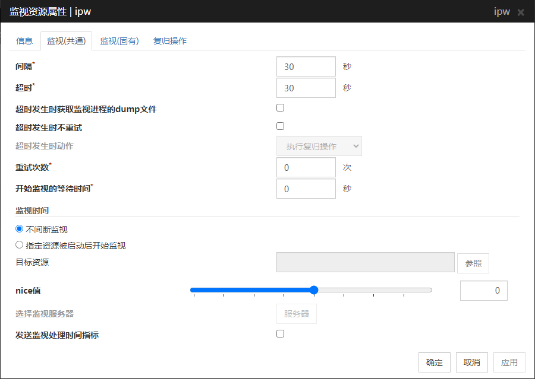
Task: Switch to the 信息 tab
Action: pyautogui.click(x=24, y=41)
